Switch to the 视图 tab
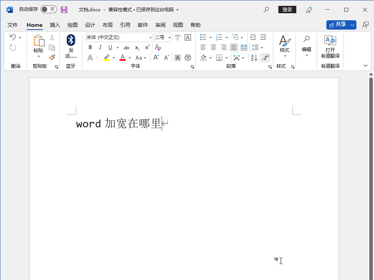Viewport: 374px width, 280px height. pyautogui.click(x=178, y=25)
